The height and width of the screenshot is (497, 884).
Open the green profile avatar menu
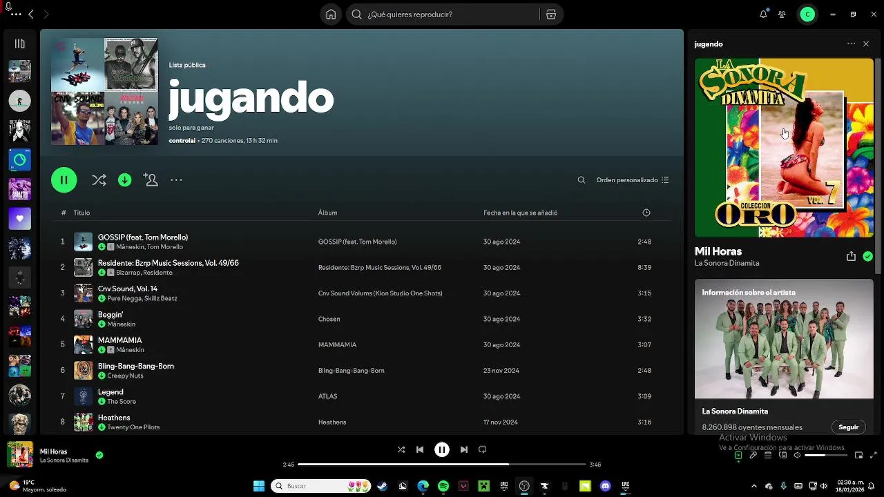[x=807, y=14]
